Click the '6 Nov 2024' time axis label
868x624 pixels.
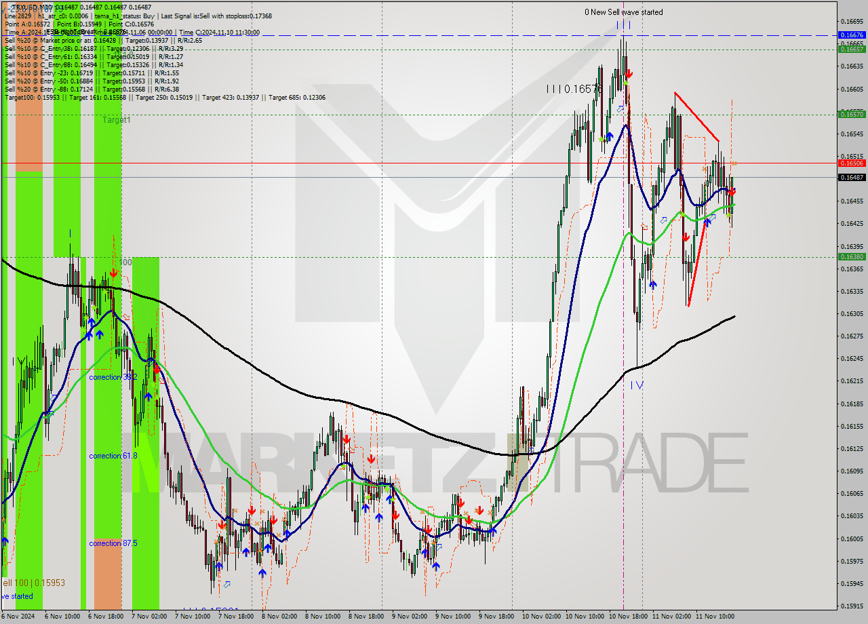coord(19,617)
